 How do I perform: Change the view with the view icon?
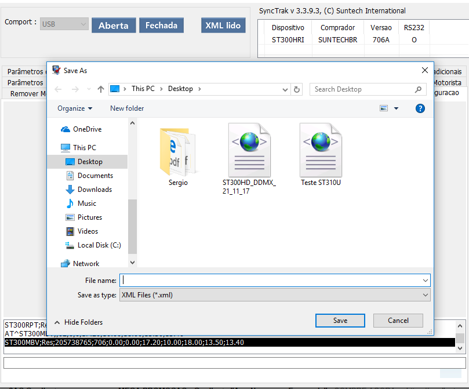[384, 108]
